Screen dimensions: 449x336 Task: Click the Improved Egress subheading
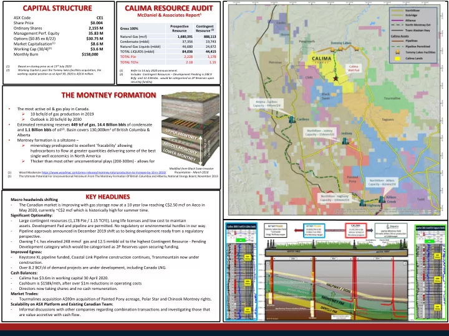coord(26,252)
